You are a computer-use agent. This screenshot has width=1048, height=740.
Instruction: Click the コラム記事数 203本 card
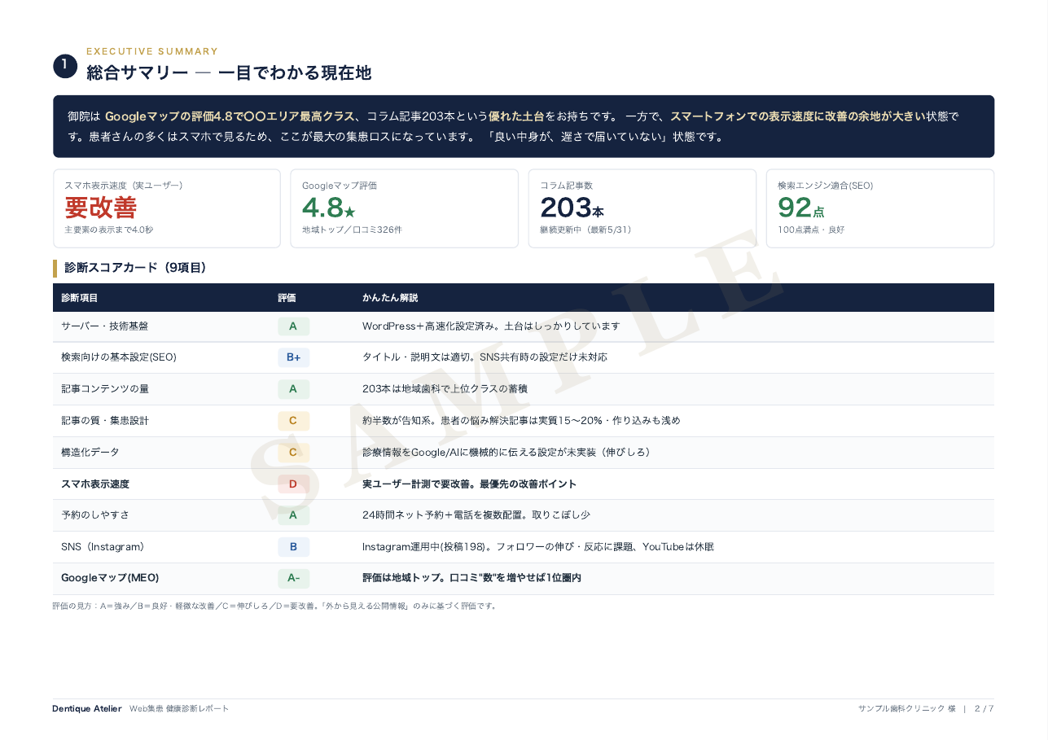pos(642,208)
